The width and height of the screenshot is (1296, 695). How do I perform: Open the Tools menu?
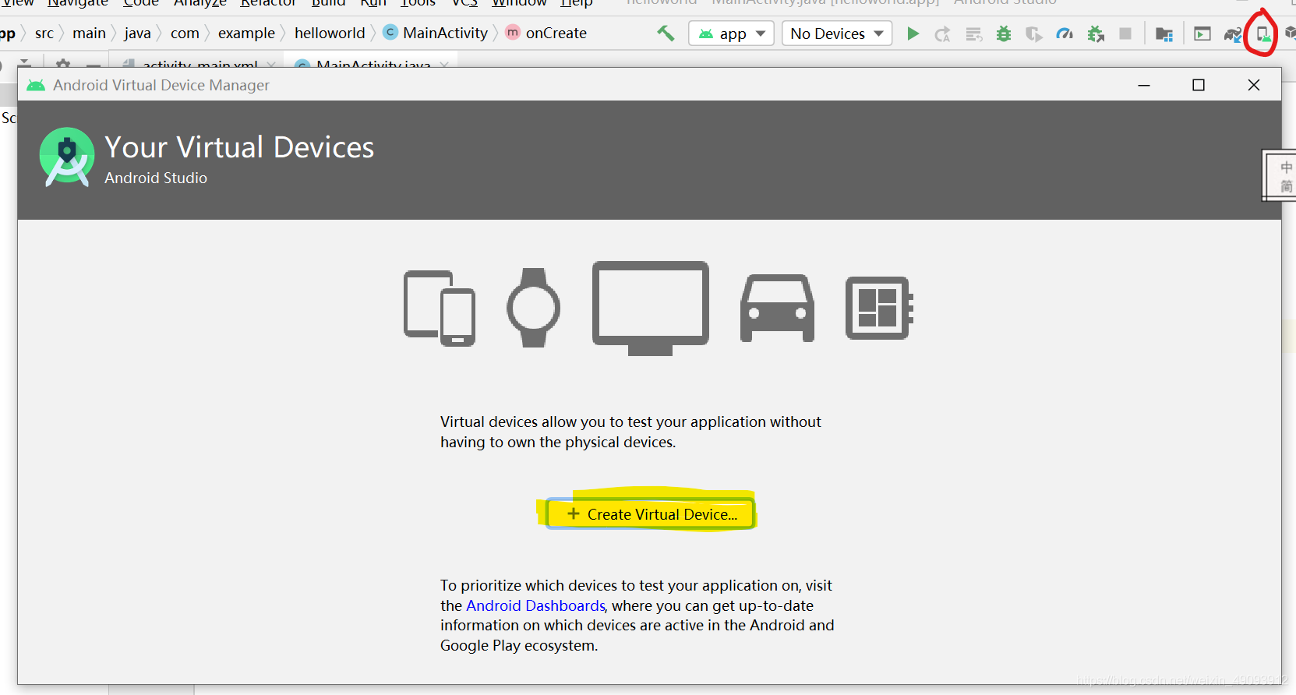(x=418, y=3)
